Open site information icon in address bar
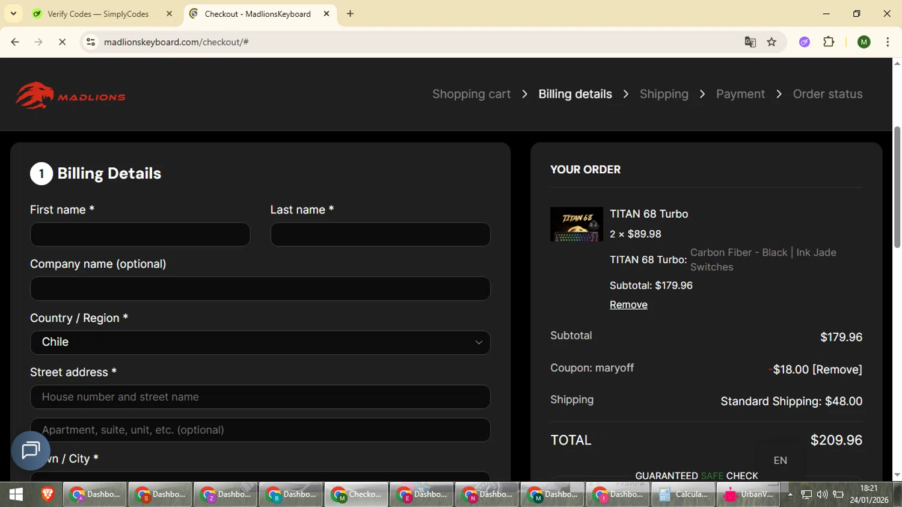902x507 pixels. pyautogui.click(x=91, y=42)
